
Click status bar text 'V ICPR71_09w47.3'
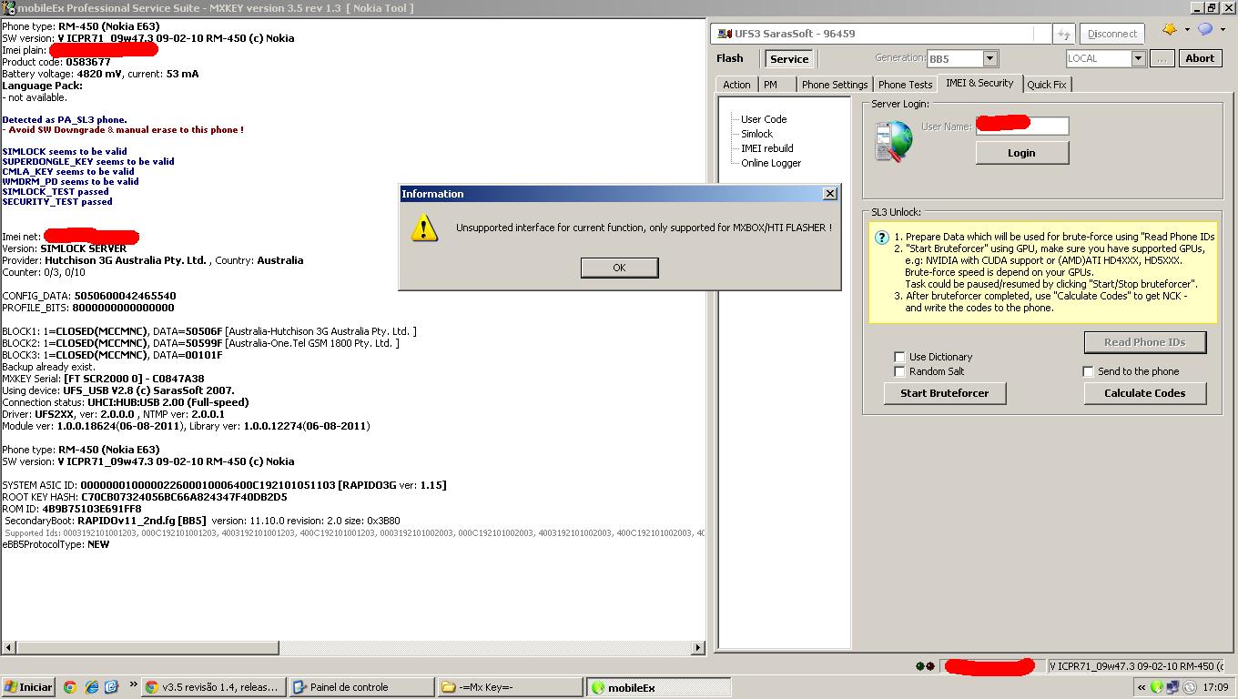tap(1137, 666)
